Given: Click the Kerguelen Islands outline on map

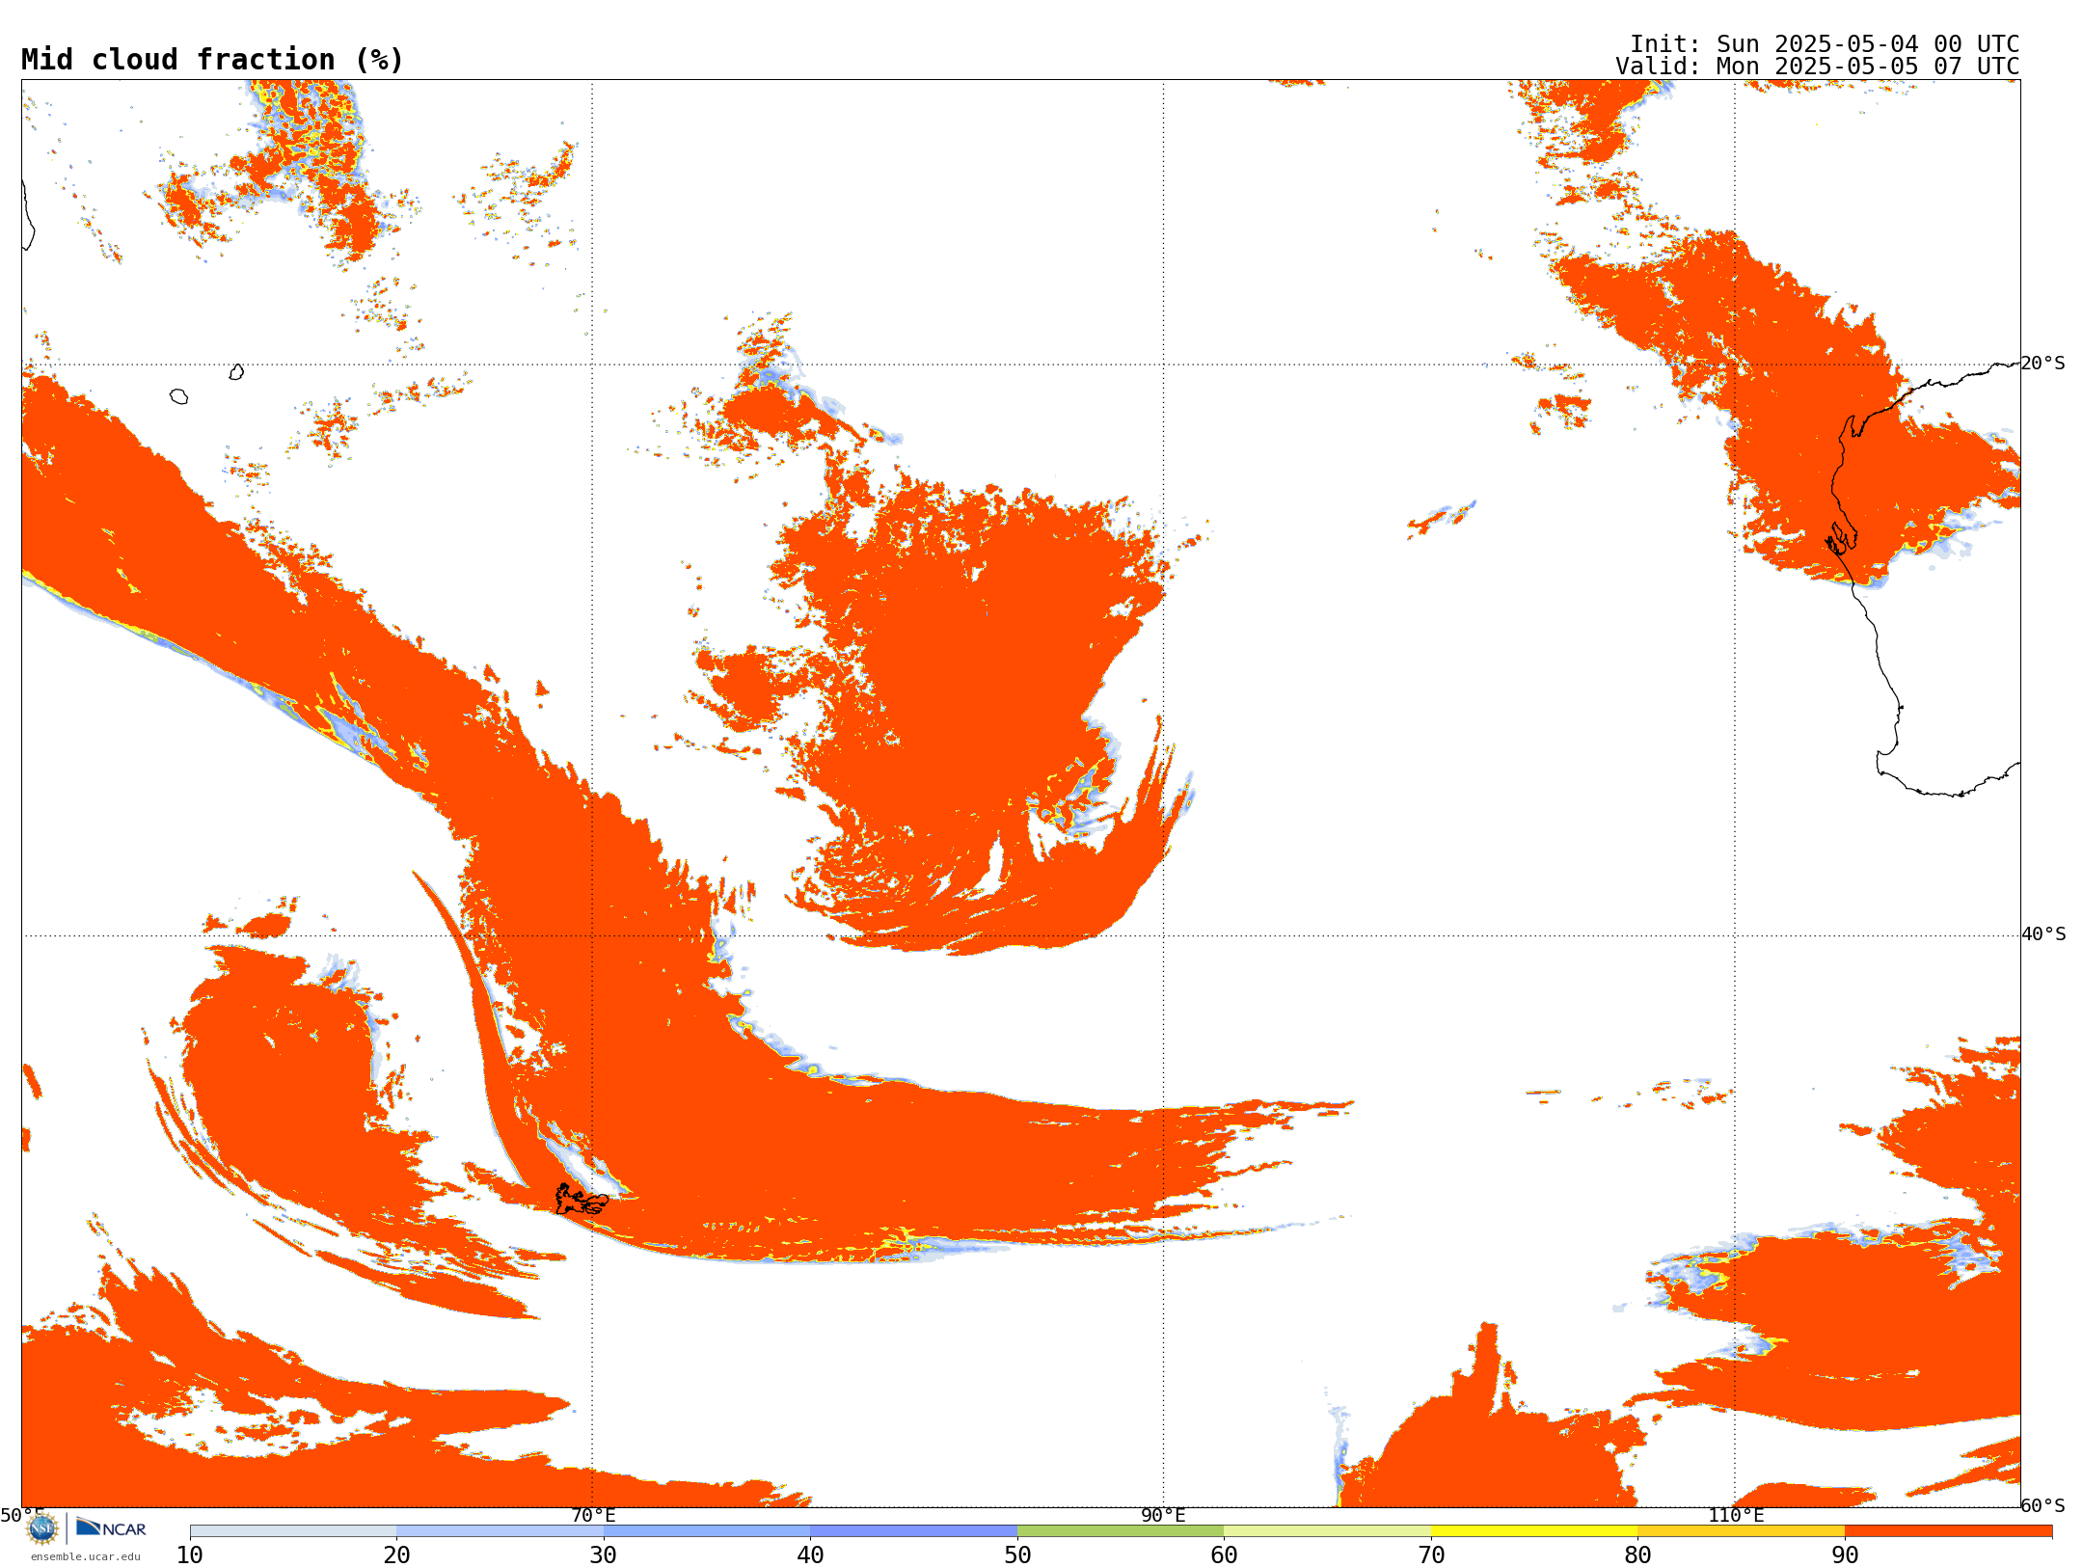Looking at the screenshot, I should point(581,1199).
